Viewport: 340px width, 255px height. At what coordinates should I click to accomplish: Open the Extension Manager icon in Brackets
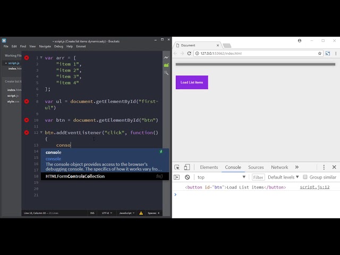point(166,65)
